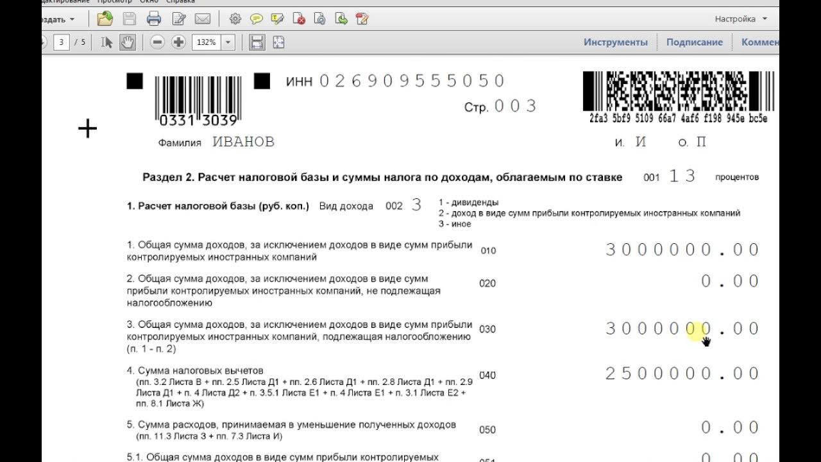Click the sign document red pen icon
The width and height of the screenshot is (821, 462).
click(363, 19)
